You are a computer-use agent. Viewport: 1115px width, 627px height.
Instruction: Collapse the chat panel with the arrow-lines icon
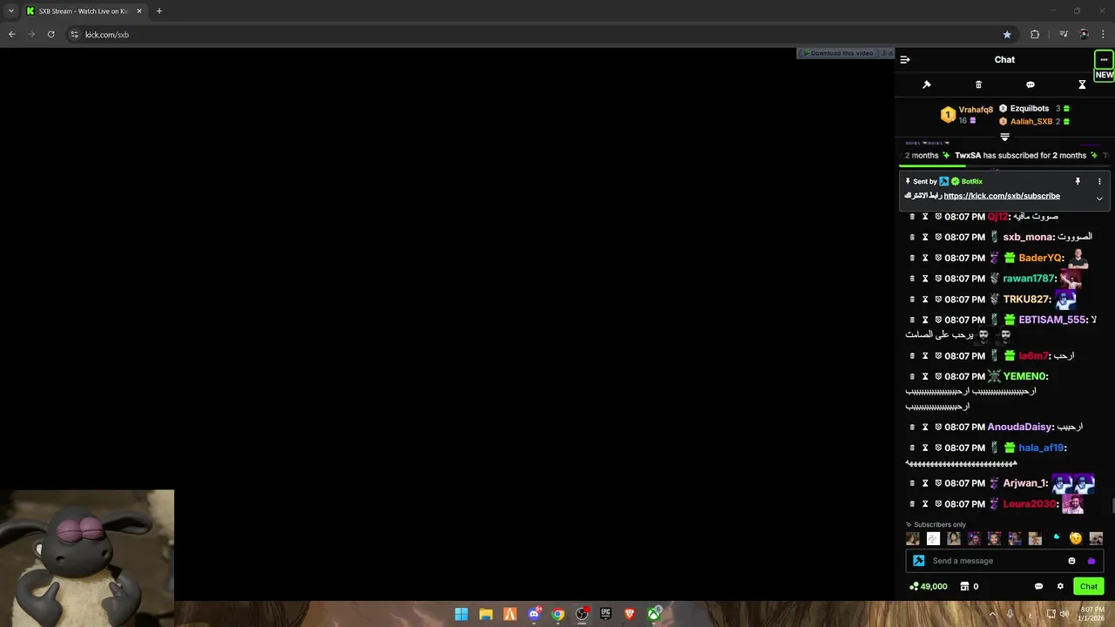tap(905, 60)
